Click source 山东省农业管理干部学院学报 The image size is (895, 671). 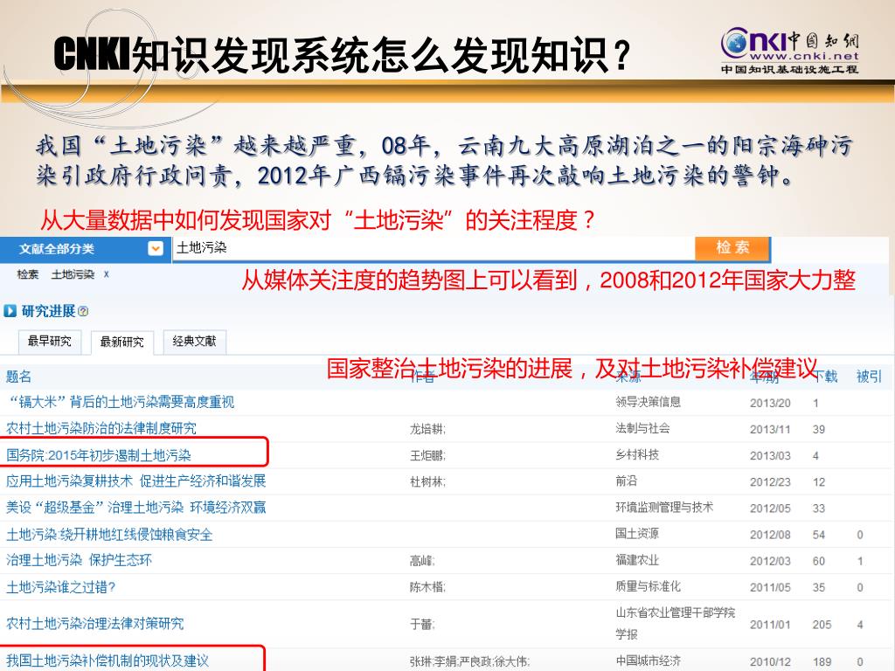point(676,623)
